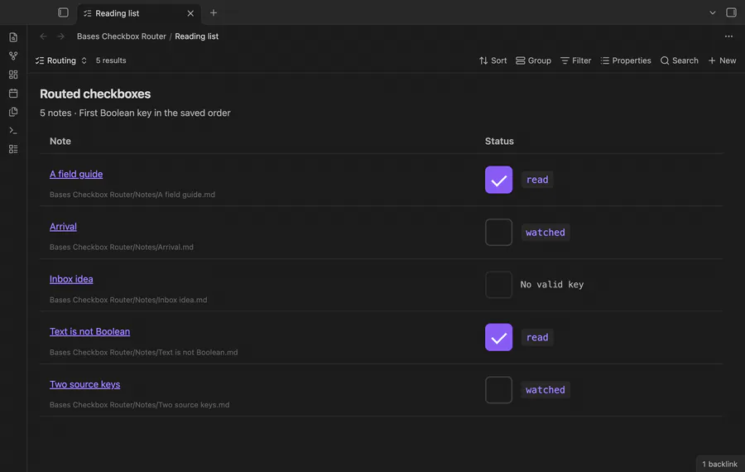Open the Arrival note link
This screenshot has width=745, height=472.
point(63,227)
